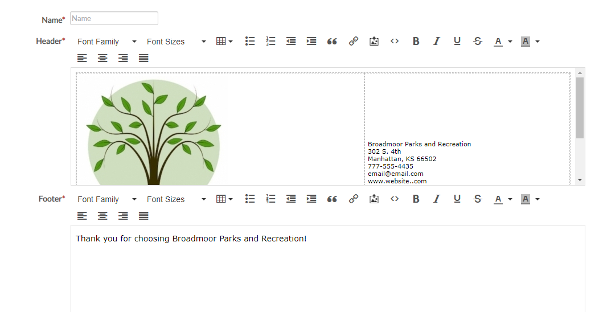
Task: Toggle underline in Footer toolbar
Action: pyautogui.click(x=457, y=199)
